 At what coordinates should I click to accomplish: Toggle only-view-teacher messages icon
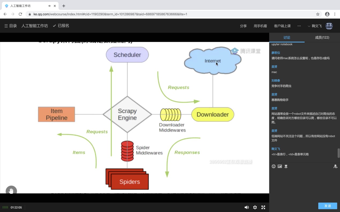(x=335, y=166)
